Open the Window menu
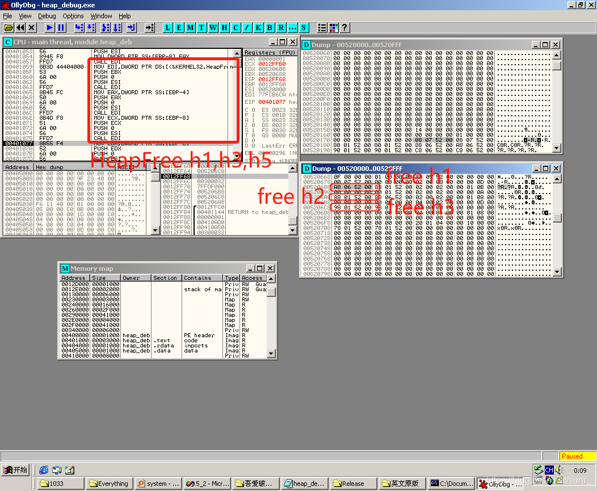Image resolution: width=597 pixels, height=491 pixels. pos(101,16)
